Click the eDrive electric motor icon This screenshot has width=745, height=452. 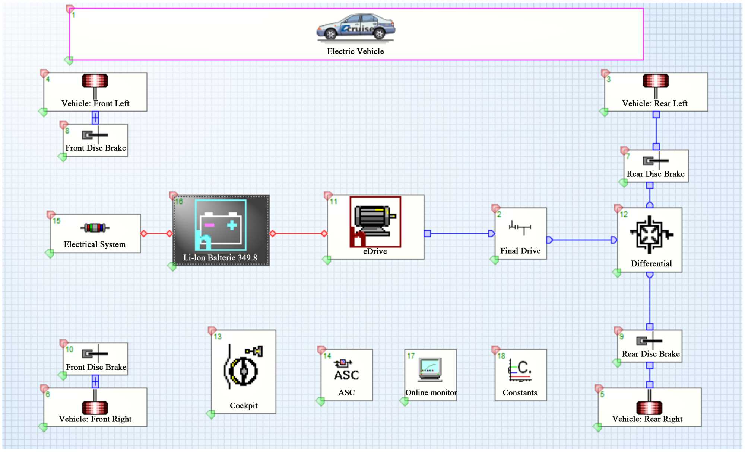[375, 222]
